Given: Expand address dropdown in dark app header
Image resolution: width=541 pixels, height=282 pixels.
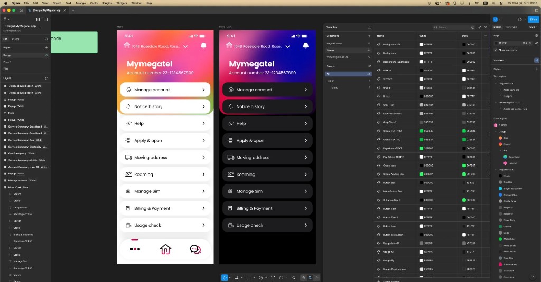Looking at the screenshot, I should click(288, 46).
